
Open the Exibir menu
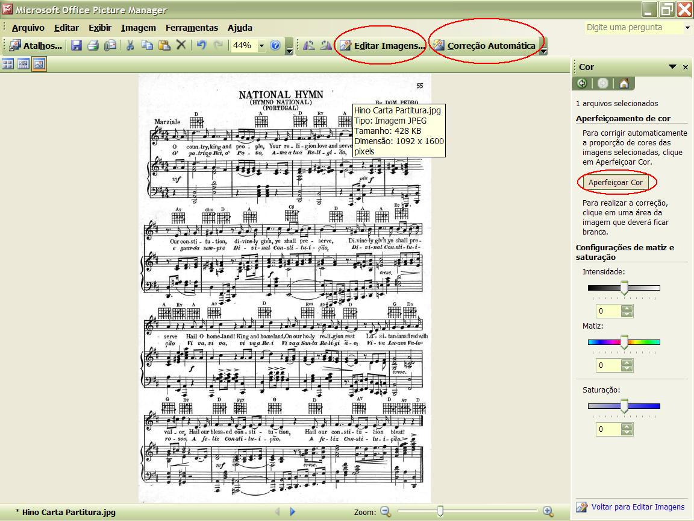[x=100, y=28]
